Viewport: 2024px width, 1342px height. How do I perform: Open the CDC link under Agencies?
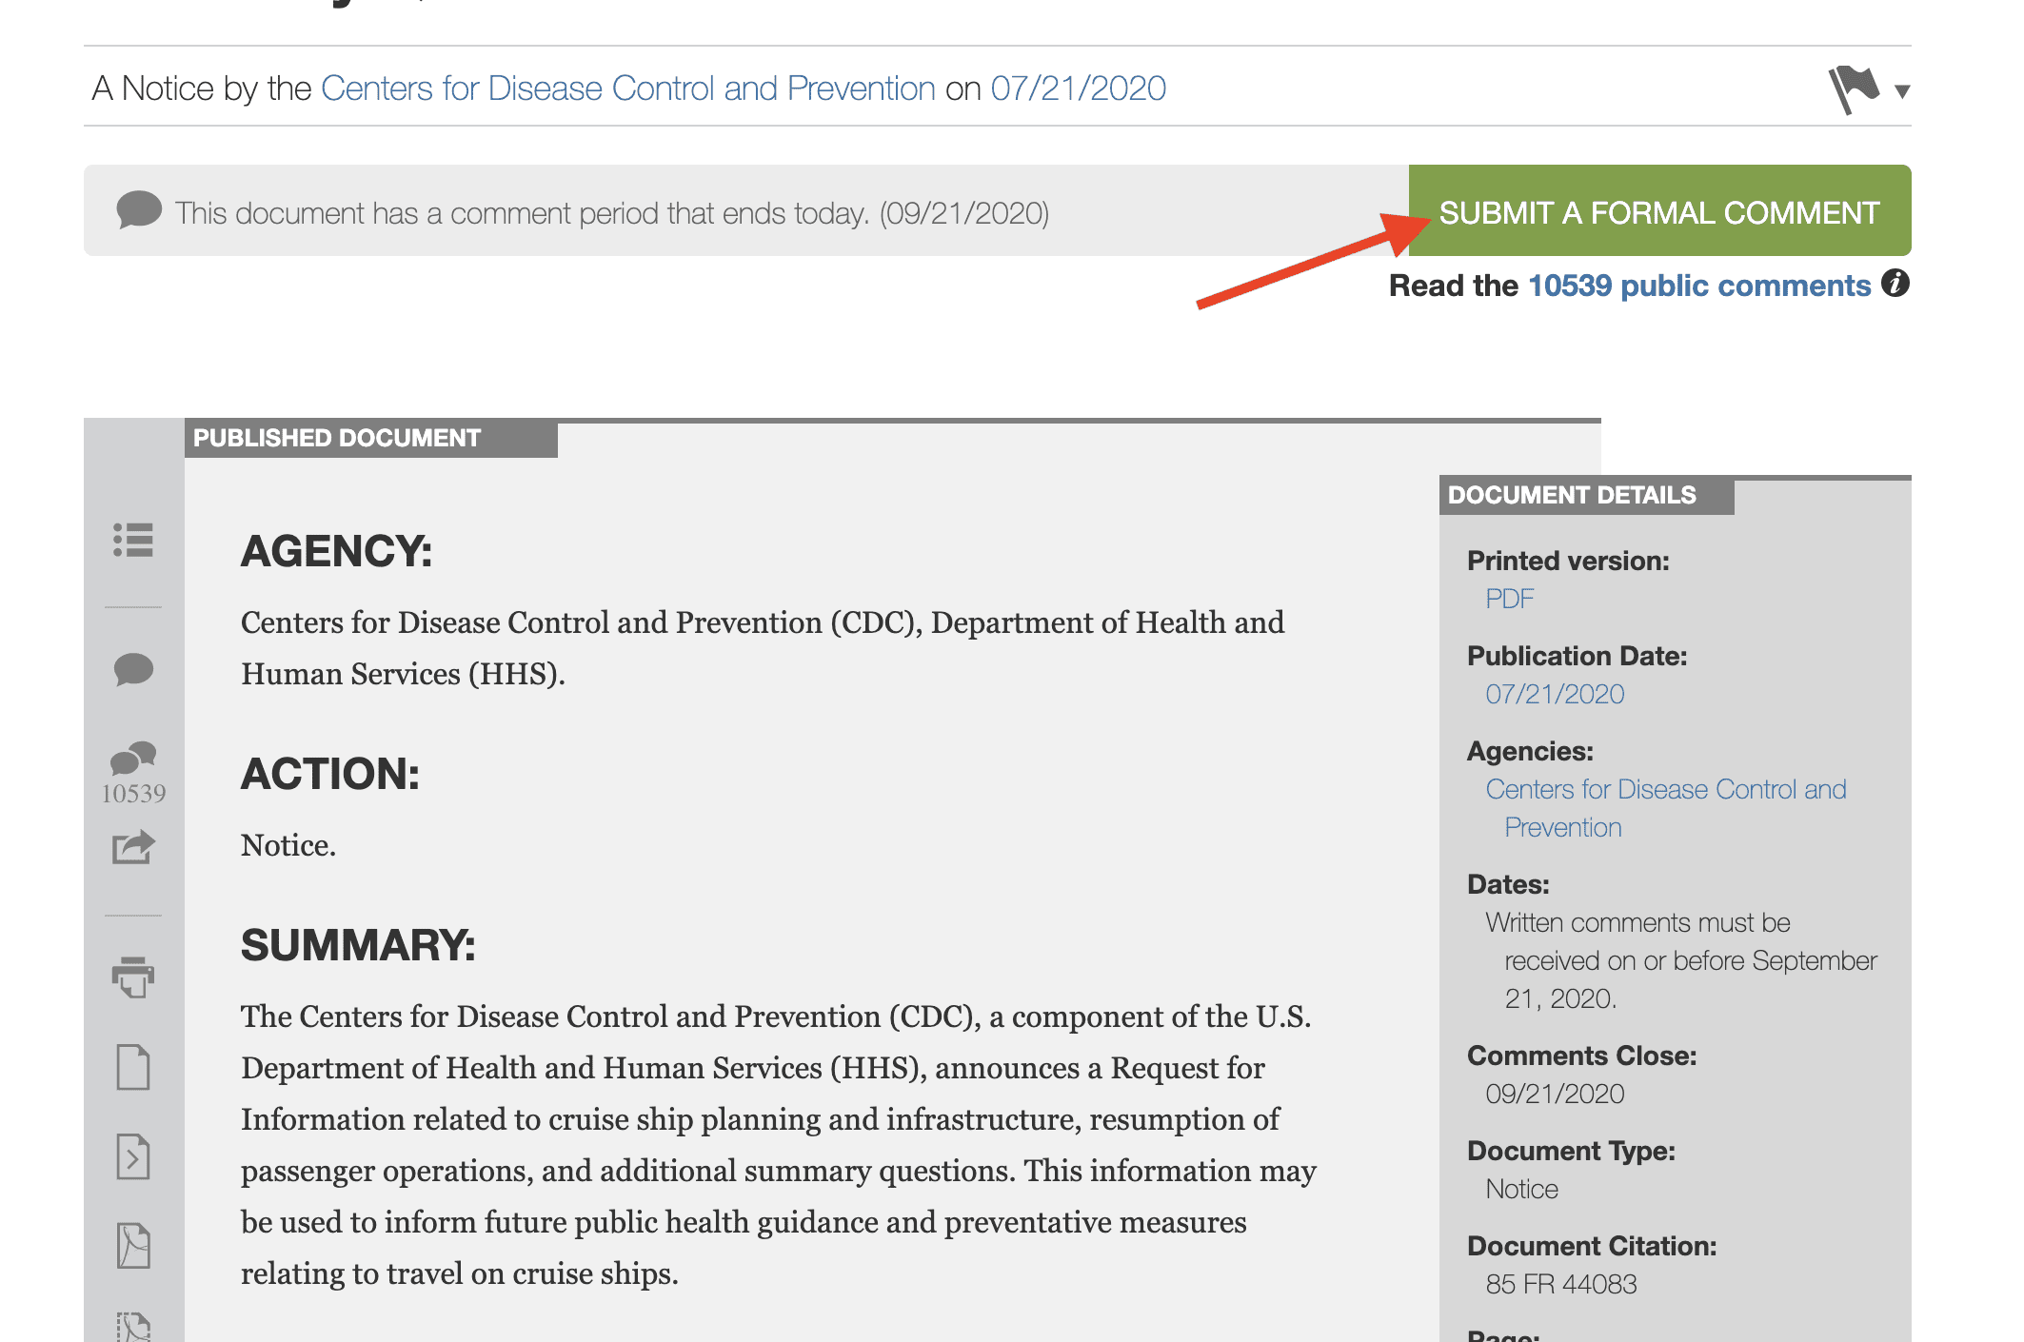pyautogui.click(x=1666, y=808)
